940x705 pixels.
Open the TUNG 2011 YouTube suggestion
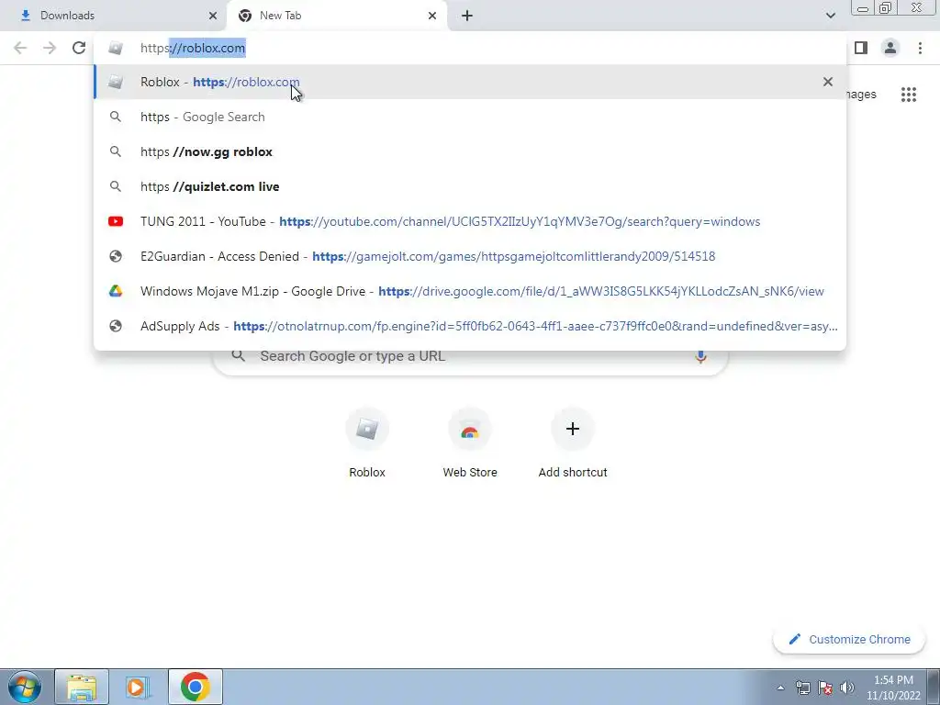click(470, 221)
